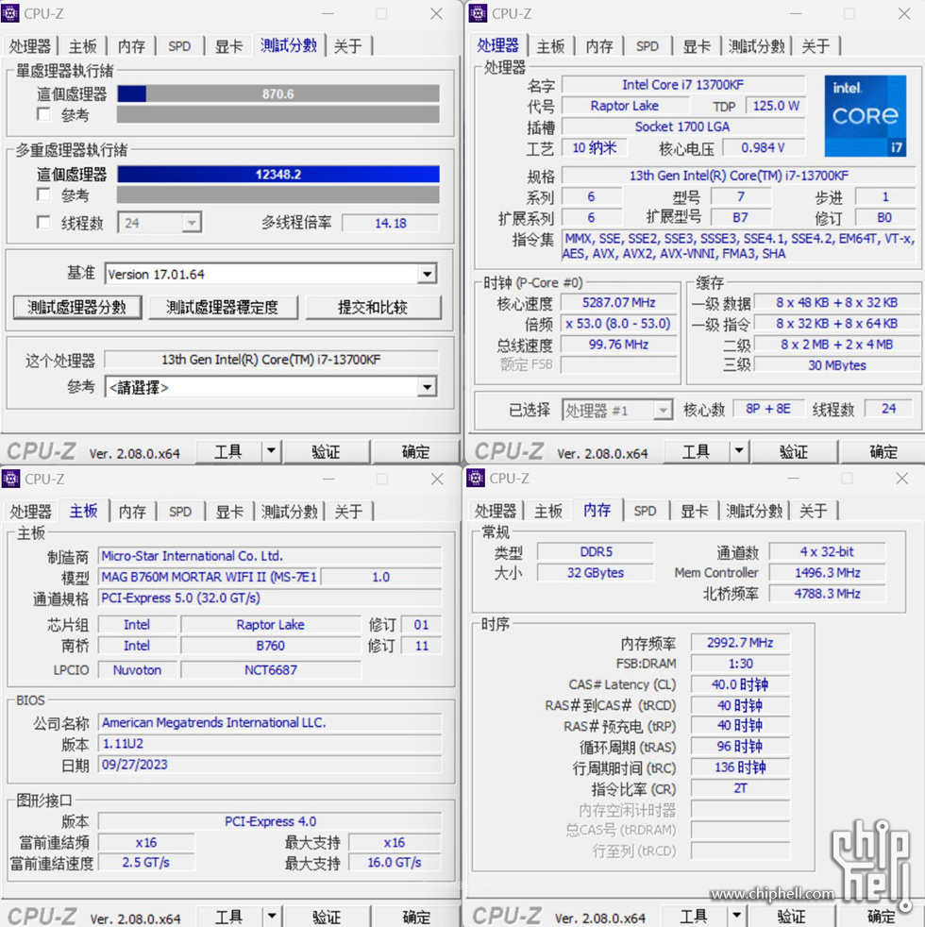925x927 pixels.
Task: Click the memory frequency value 2992.7 MHz
Action: pos(740,643)
